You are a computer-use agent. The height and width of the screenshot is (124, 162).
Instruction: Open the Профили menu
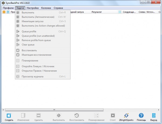point(8,8)
